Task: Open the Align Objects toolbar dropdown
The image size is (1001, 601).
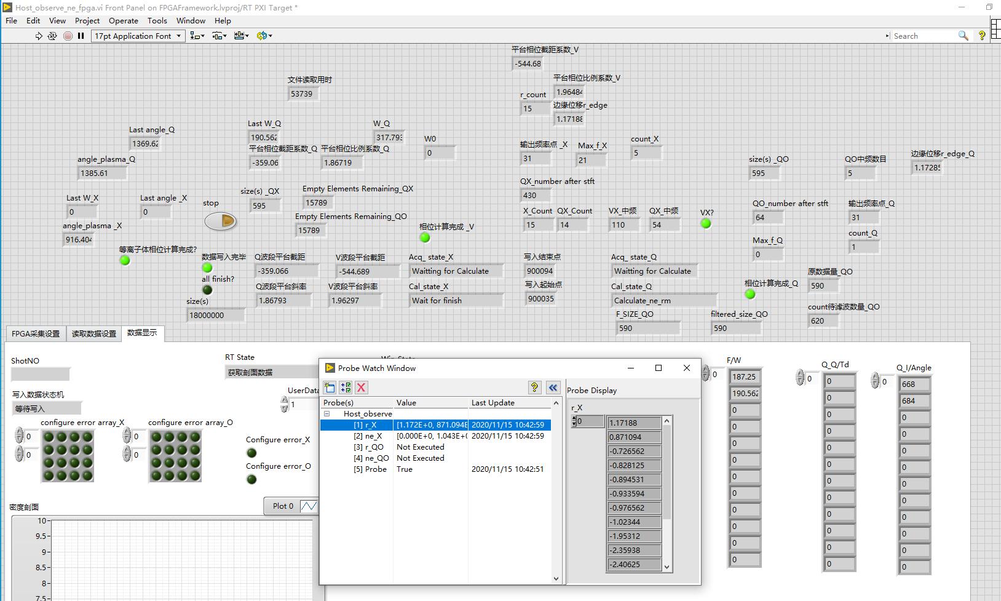Action: (197, 36)
